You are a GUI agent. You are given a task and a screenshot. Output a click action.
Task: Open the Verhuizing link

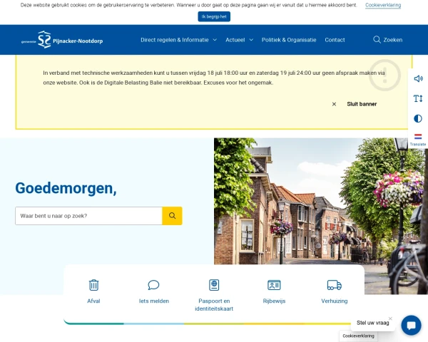click(x=335, y=301)
